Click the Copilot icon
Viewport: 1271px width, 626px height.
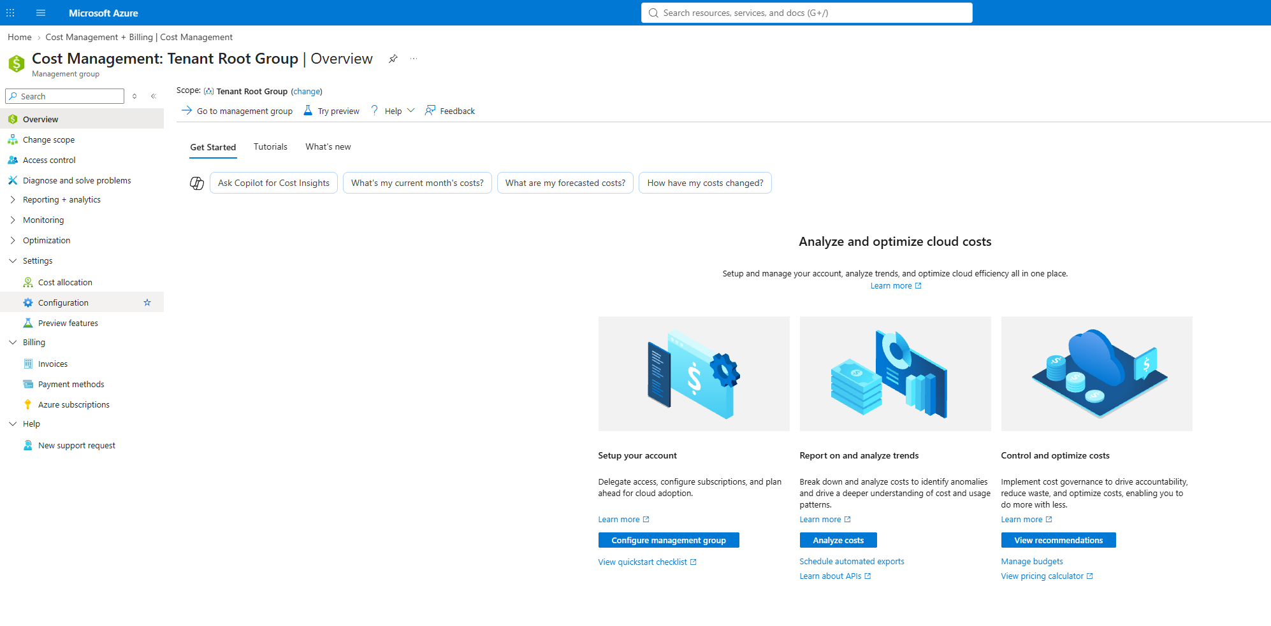click(x=197, y=183)
